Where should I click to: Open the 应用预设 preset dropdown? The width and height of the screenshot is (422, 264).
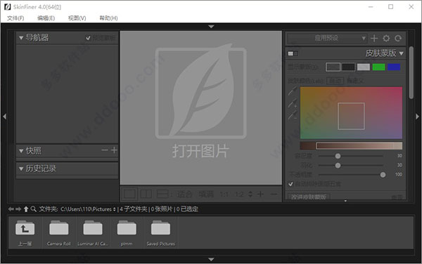[327, 39]
